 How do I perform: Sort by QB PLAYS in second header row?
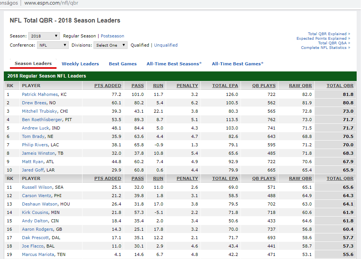click(264, 179)
